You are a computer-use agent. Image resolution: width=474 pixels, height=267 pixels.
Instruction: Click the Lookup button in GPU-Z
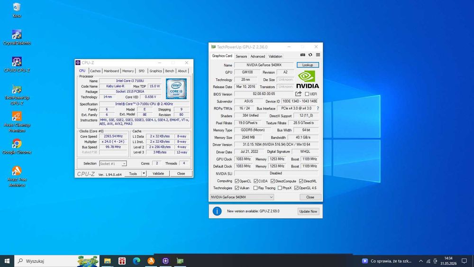pos(308,65)
